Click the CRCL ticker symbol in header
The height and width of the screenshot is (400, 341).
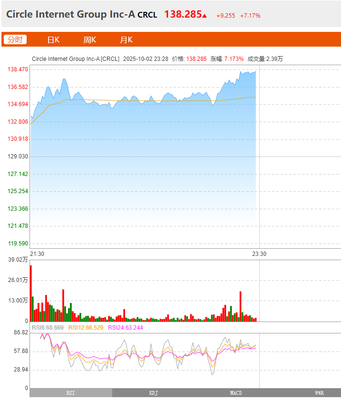147,15
